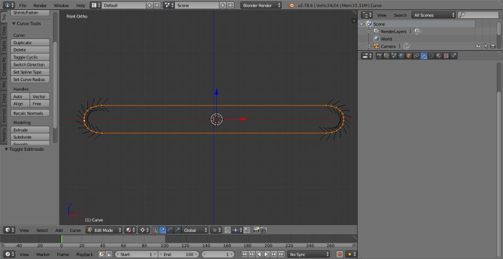Click the Delete curve button
Image resolution: width=503 pixels, height=259 pixels.
30,50
